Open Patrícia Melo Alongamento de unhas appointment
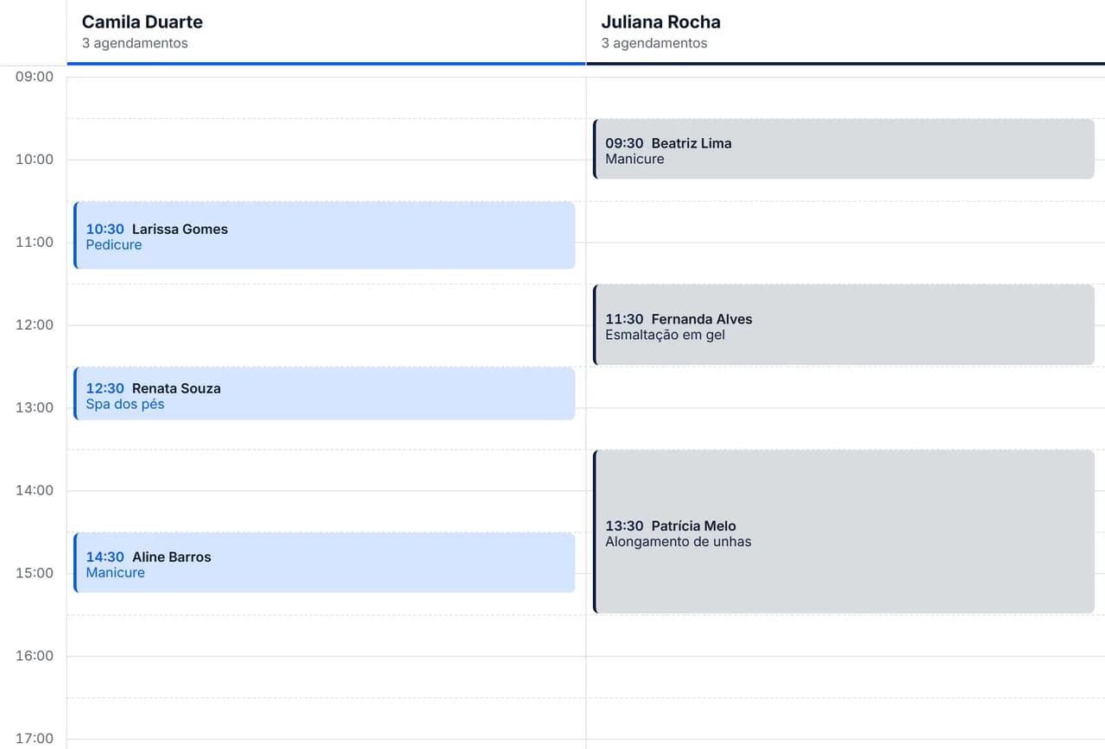 (x=844, y=532)
